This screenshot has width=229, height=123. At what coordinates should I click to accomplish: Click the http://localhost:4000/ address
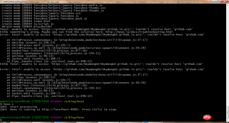61,110
